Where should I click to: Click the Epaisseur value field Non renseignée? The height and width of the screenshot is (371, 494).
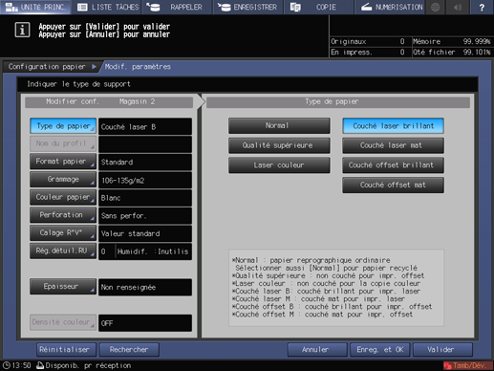click(145, 287)
